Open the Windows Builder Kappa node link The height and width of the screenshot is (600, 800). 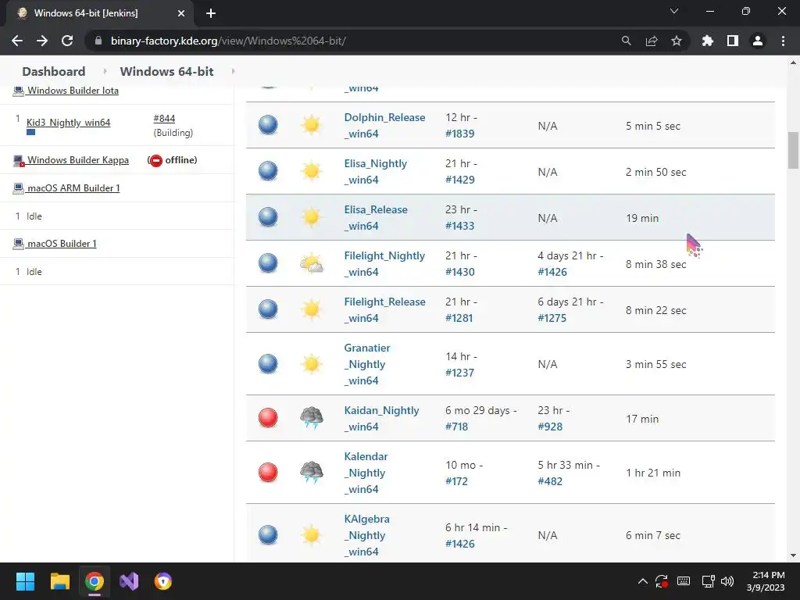point(78,160)
